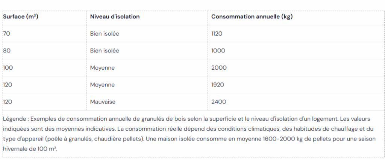Click the 'Consommation annuelle (kg)' header
The height and width of the screenshot is (160, 385).
click(252, 17)
